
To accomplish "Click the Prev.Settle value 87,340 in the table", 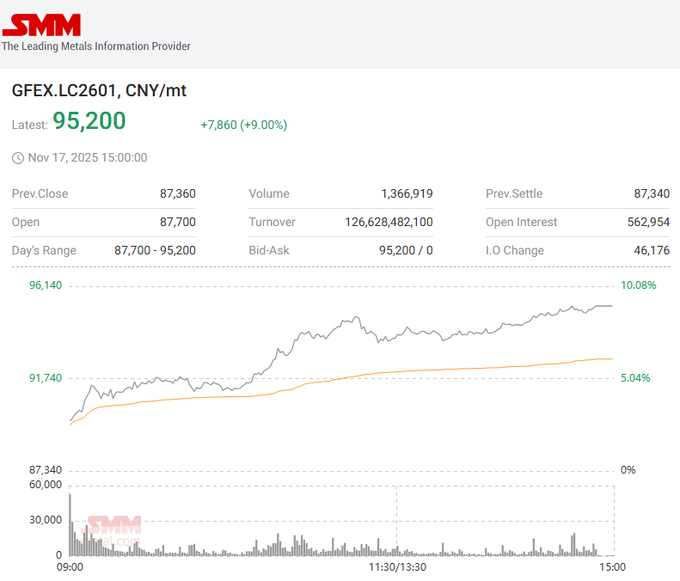I will tap(652, 194).
